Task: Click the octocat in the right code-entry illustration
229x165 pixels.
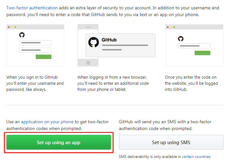Action: (x=181, y=39)
